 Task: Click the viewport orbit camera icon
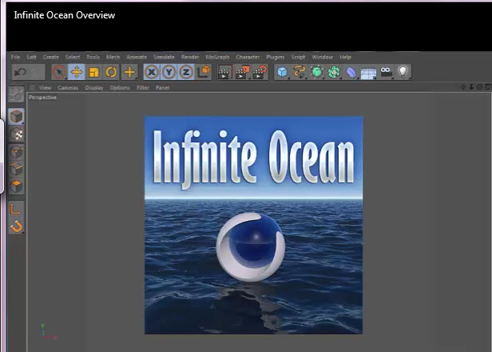[x=479, y=86]
